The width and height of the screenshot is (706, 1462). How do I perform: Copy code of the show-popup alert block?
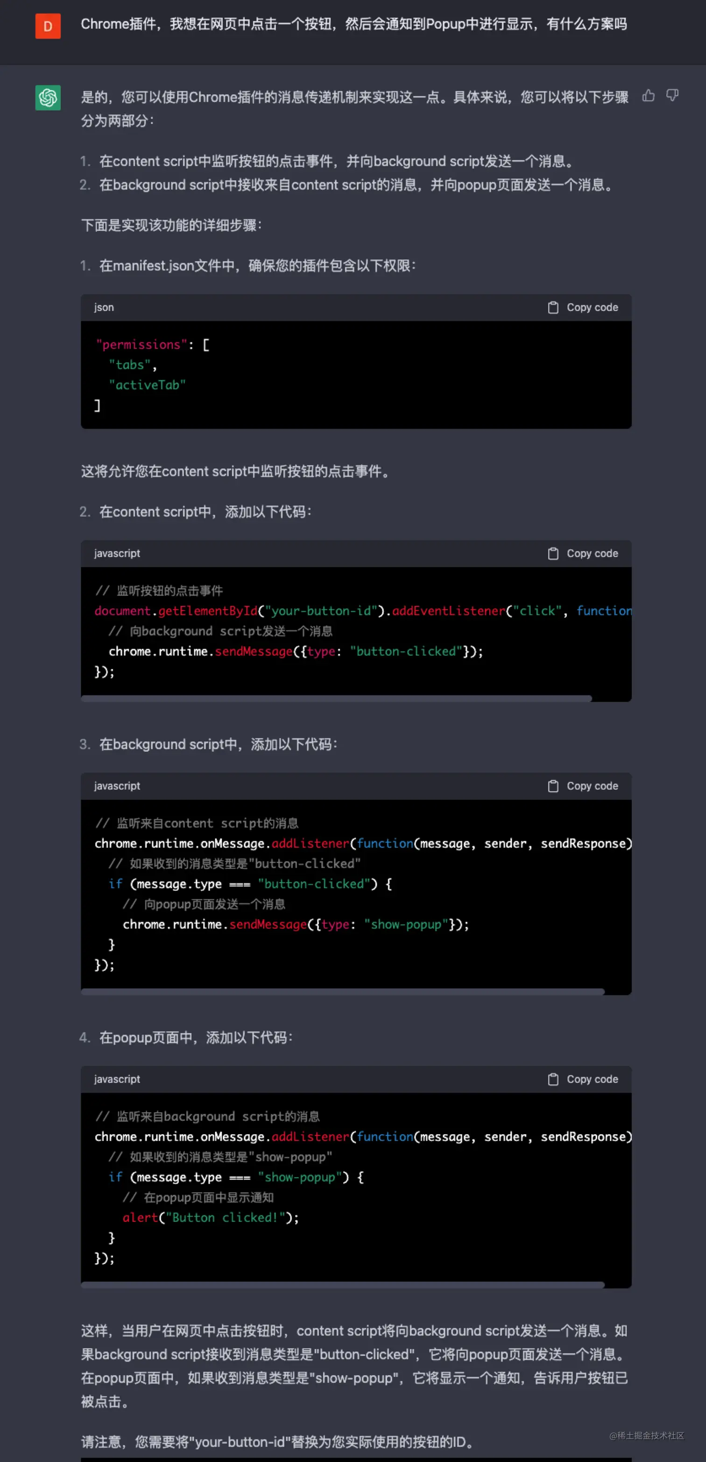point(583,1079)
